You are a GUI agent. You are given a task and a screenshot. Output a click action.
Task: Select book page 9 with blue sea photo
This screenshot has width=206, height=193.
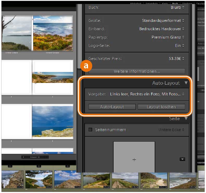pyautogui.click(x=53, y=122)
